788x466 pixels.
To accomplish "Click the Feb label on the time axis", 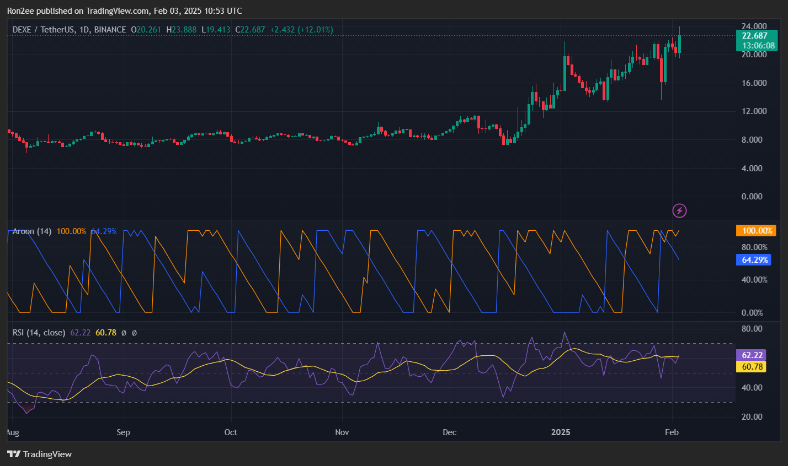I will click(671, 432).
